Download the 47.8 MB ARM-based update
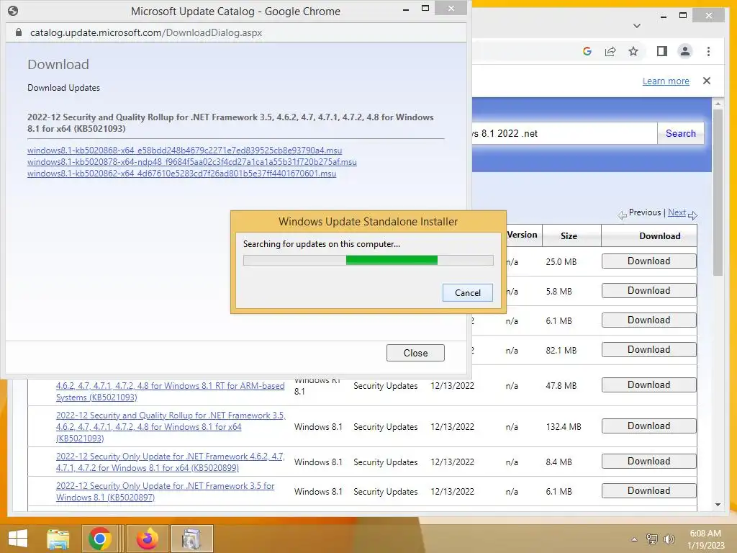The image size is (737, 553). [648, 385]
